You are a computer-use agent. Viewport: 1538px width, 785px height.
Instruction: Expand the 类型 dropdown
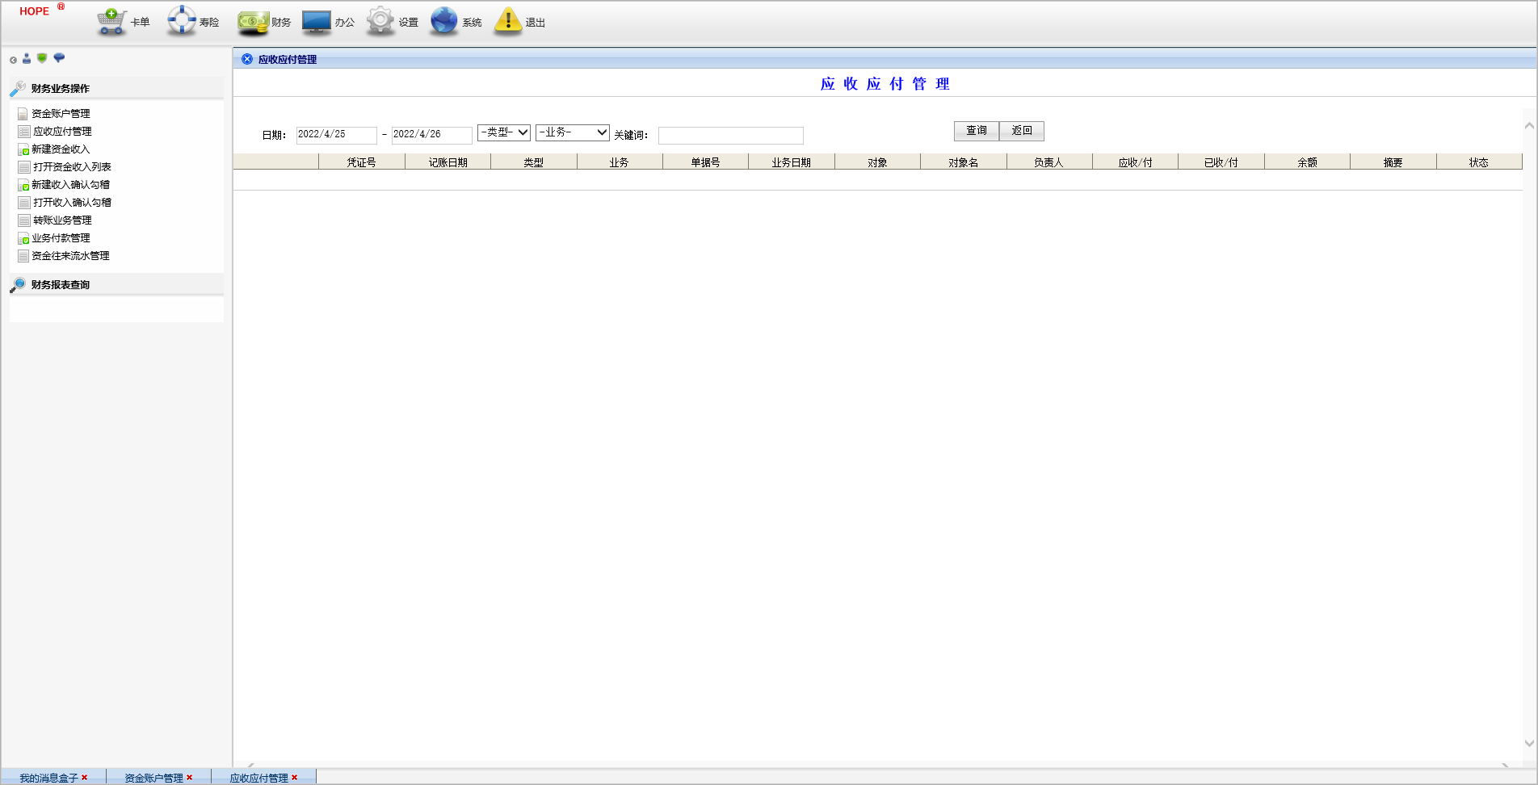[503, 132]
